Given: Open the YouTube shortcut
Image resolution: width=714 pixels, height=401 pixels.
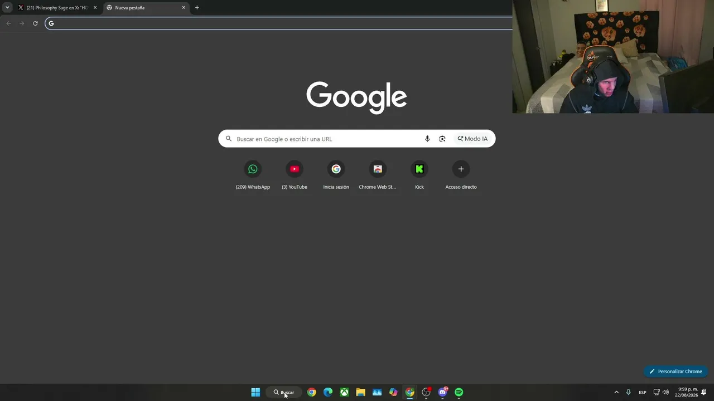Looking at the screenshot, I should click(x=295, y=174).
